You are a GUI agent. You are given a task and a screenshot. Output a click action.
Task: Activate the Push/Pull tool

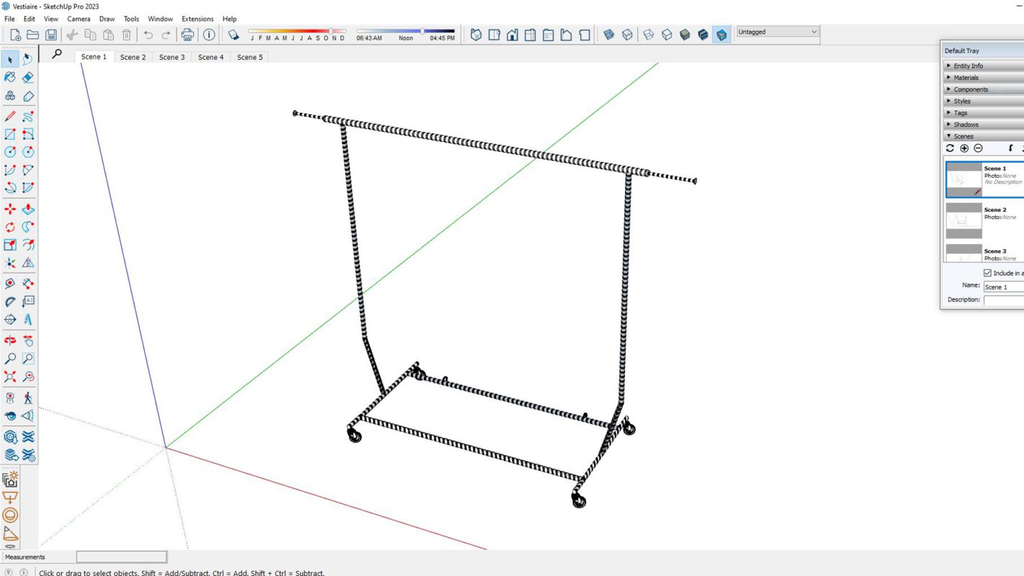pos(28,210)
